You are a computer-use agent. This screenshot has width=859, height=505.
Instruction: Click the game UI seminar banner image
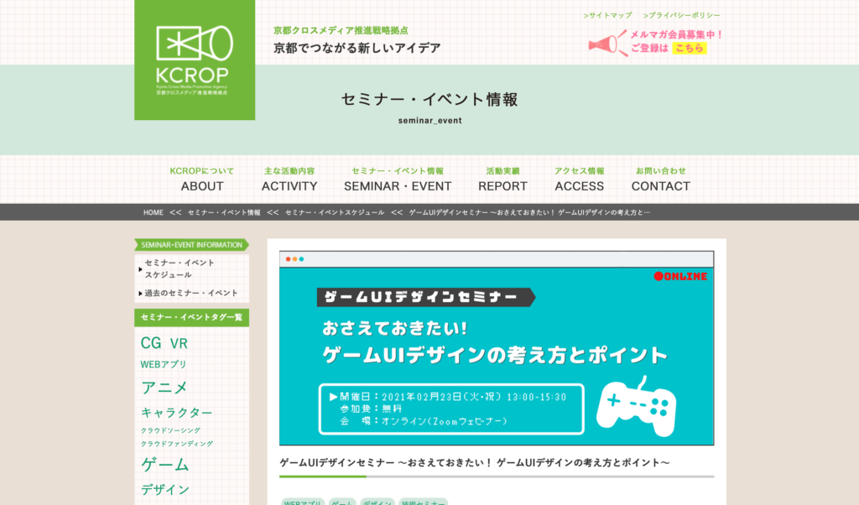497,348
